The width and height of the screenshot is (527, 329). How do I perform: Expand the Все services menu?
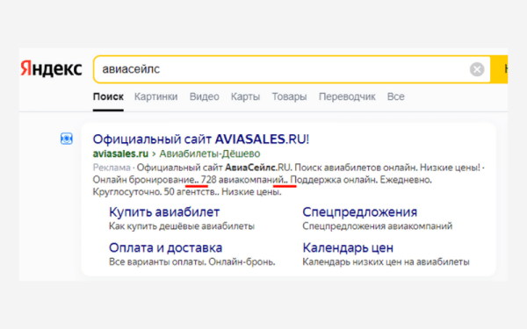395,97
